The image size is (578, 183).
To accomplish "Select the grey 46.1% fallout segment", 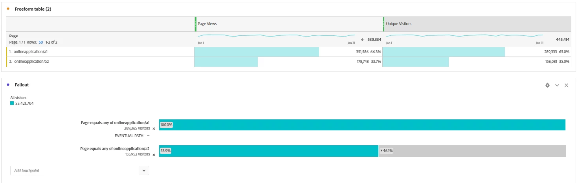I will [472, 151].
